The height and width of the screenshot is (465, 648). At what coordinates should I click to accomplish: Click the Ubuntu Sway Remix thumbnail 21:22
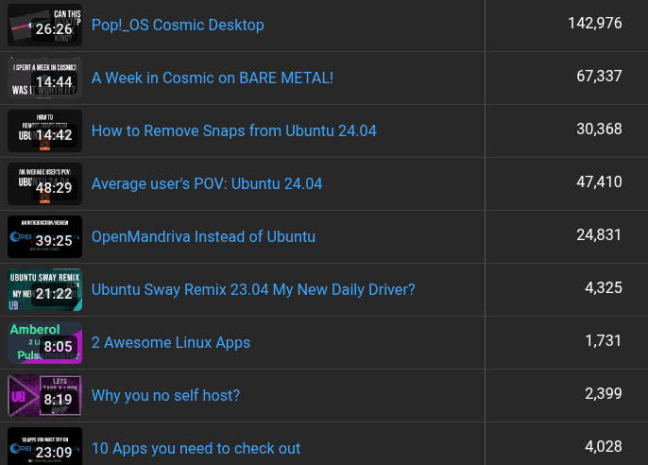coord(44,289)
